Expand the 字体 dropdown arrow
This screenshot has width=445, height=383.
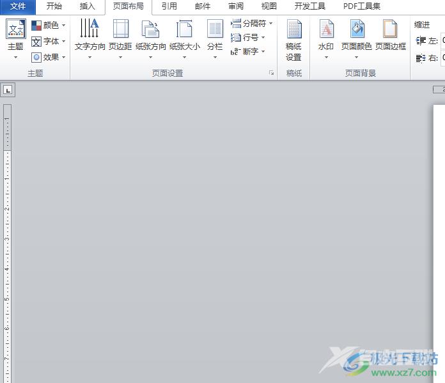63,42
